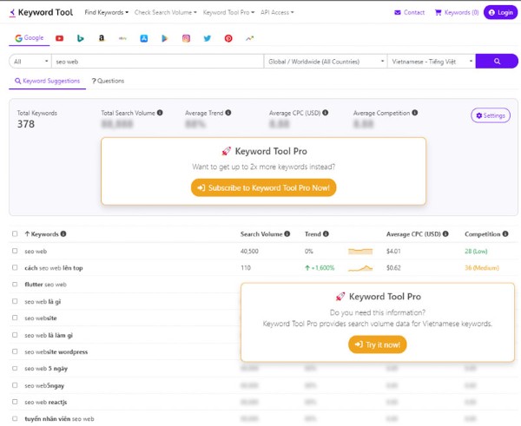Select the Google source tab

tap(30, 38)
